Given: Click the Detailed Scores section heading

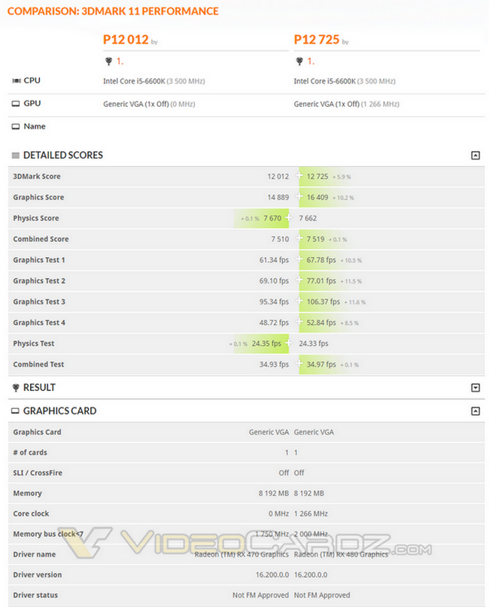Looking at the screenshot, I should point(63,156).
